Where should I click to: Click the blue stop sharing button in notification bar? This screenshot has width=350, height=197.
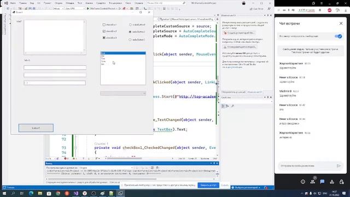tap(208, 185)
